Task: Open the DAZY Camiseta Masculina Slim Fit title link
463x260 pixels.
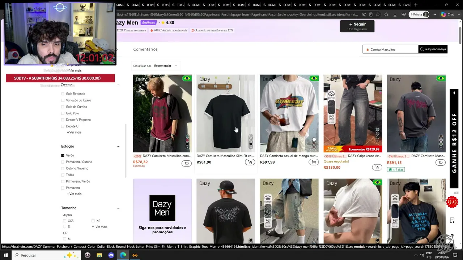Action: point(225,156)
